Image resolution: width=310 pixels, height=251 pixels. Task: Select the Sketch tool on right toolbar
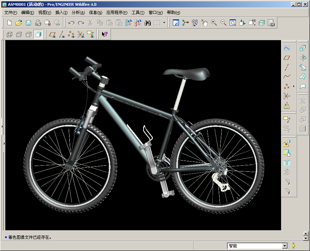(x=287, y=48)
